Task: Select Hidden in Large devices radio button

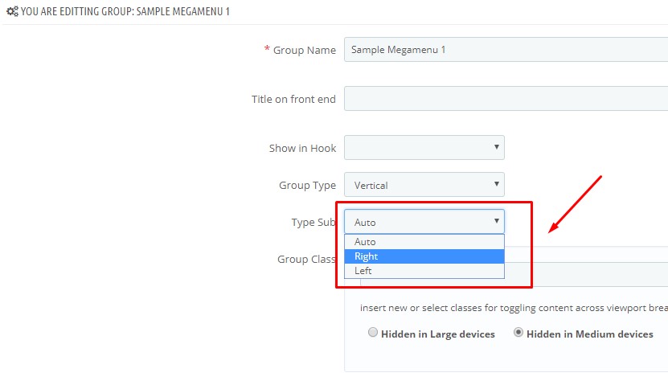Action: 373,333
